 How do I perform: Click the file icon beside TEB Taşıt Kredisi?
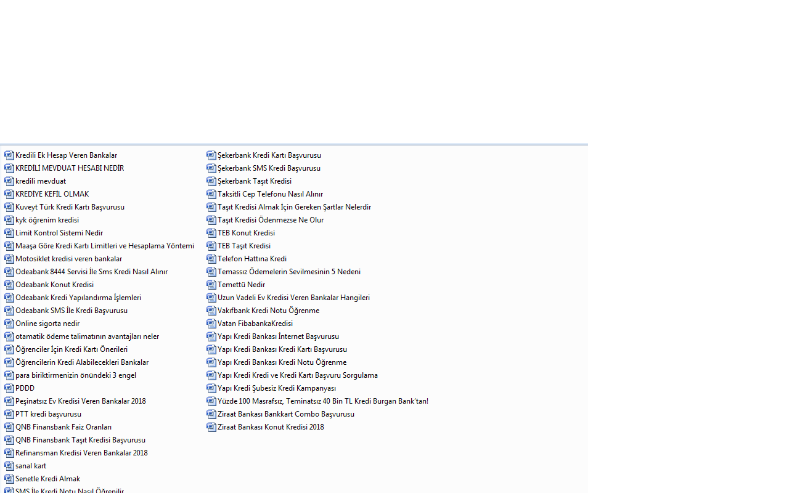[211, 246]
